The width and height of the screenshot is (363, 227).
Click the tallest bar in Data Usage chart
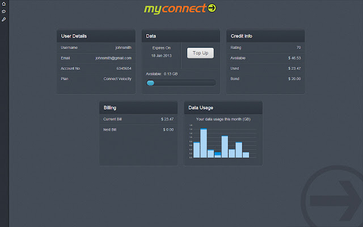(204, 143)
